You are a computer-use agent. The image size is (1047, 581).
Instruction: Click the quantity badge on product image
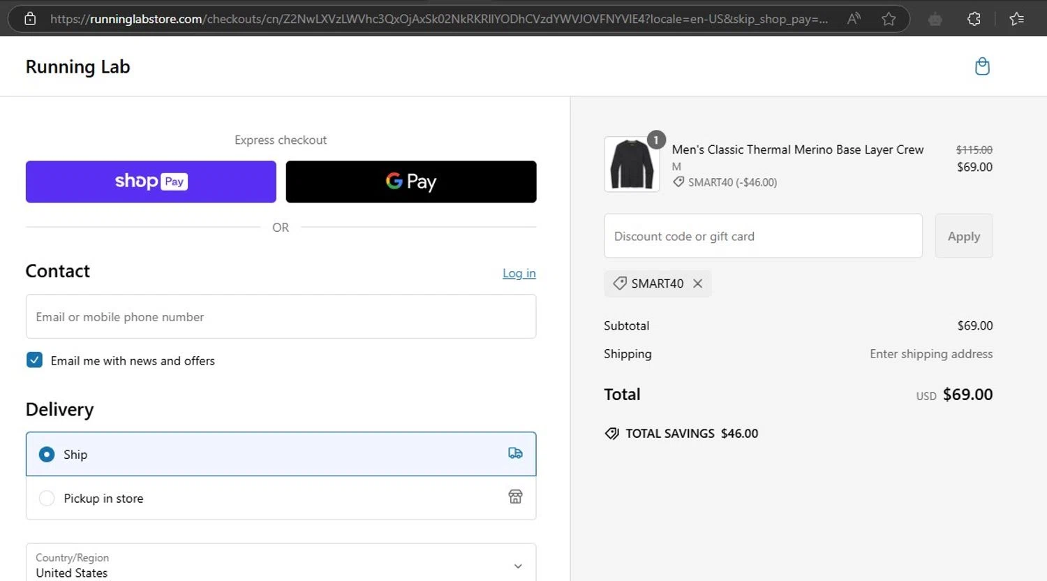click(x=656, y=140)
